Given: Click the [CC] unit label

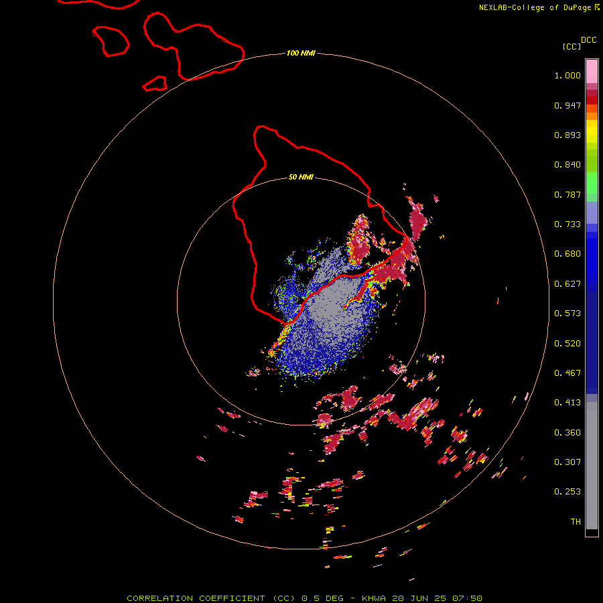Looking at the screenshot, I should [572, 46].
